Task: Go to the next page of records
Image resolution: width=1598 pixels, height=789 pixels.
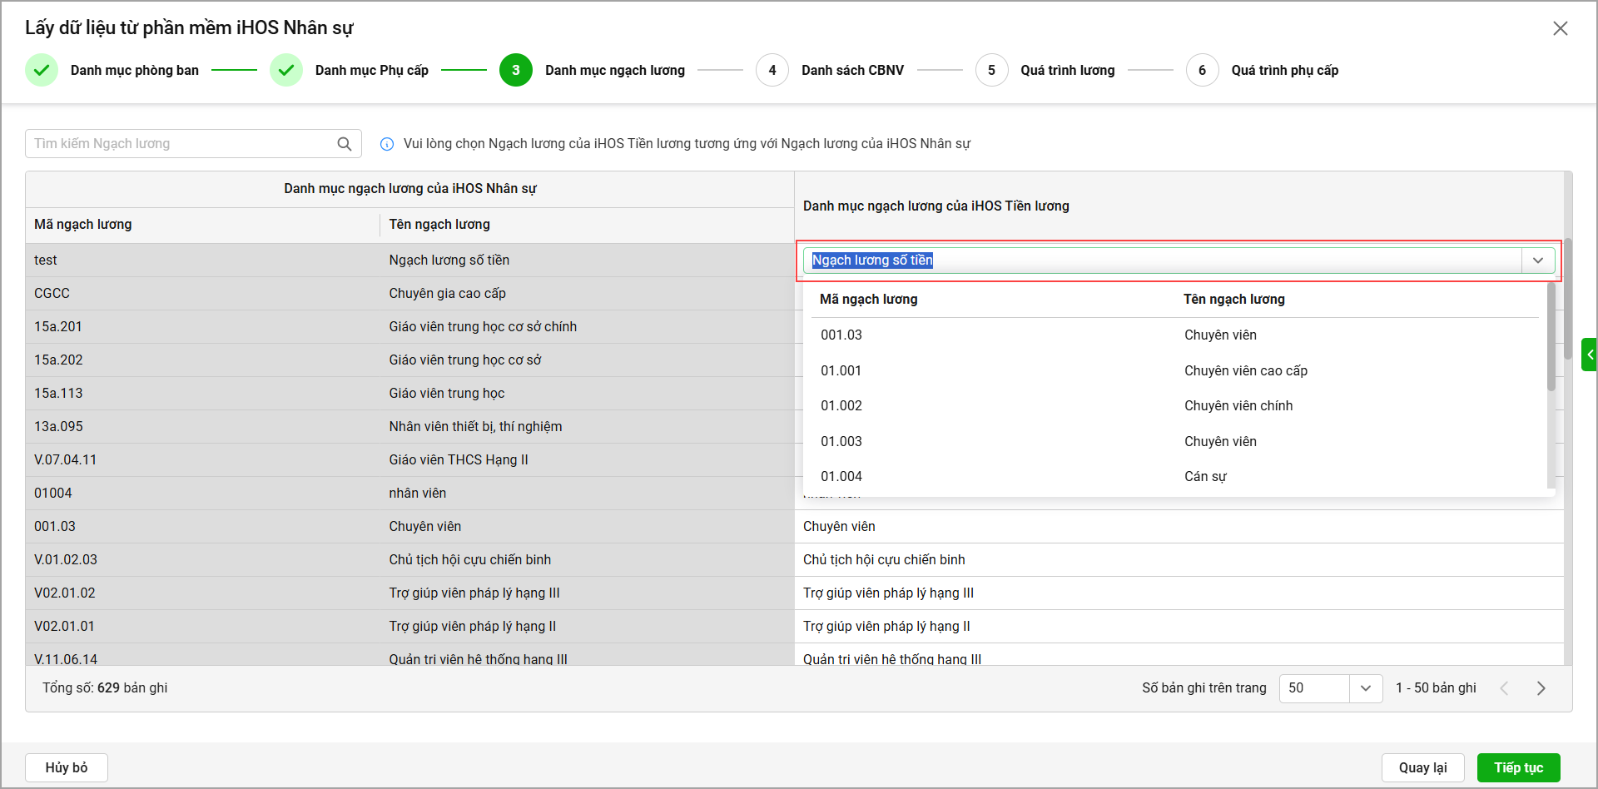Action: pyautogui.click(x=1541, y=688)
